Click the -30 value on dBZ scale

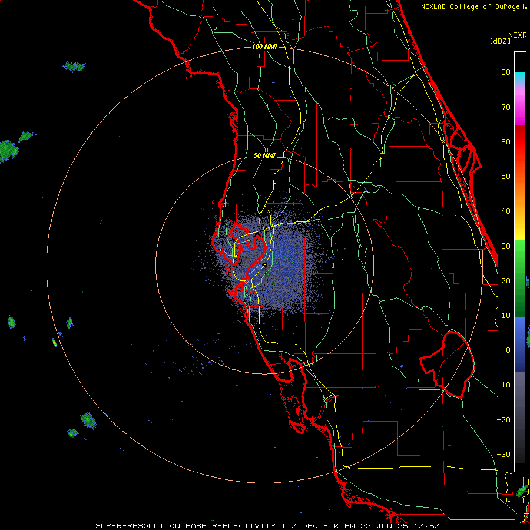[x=503, y=455]
